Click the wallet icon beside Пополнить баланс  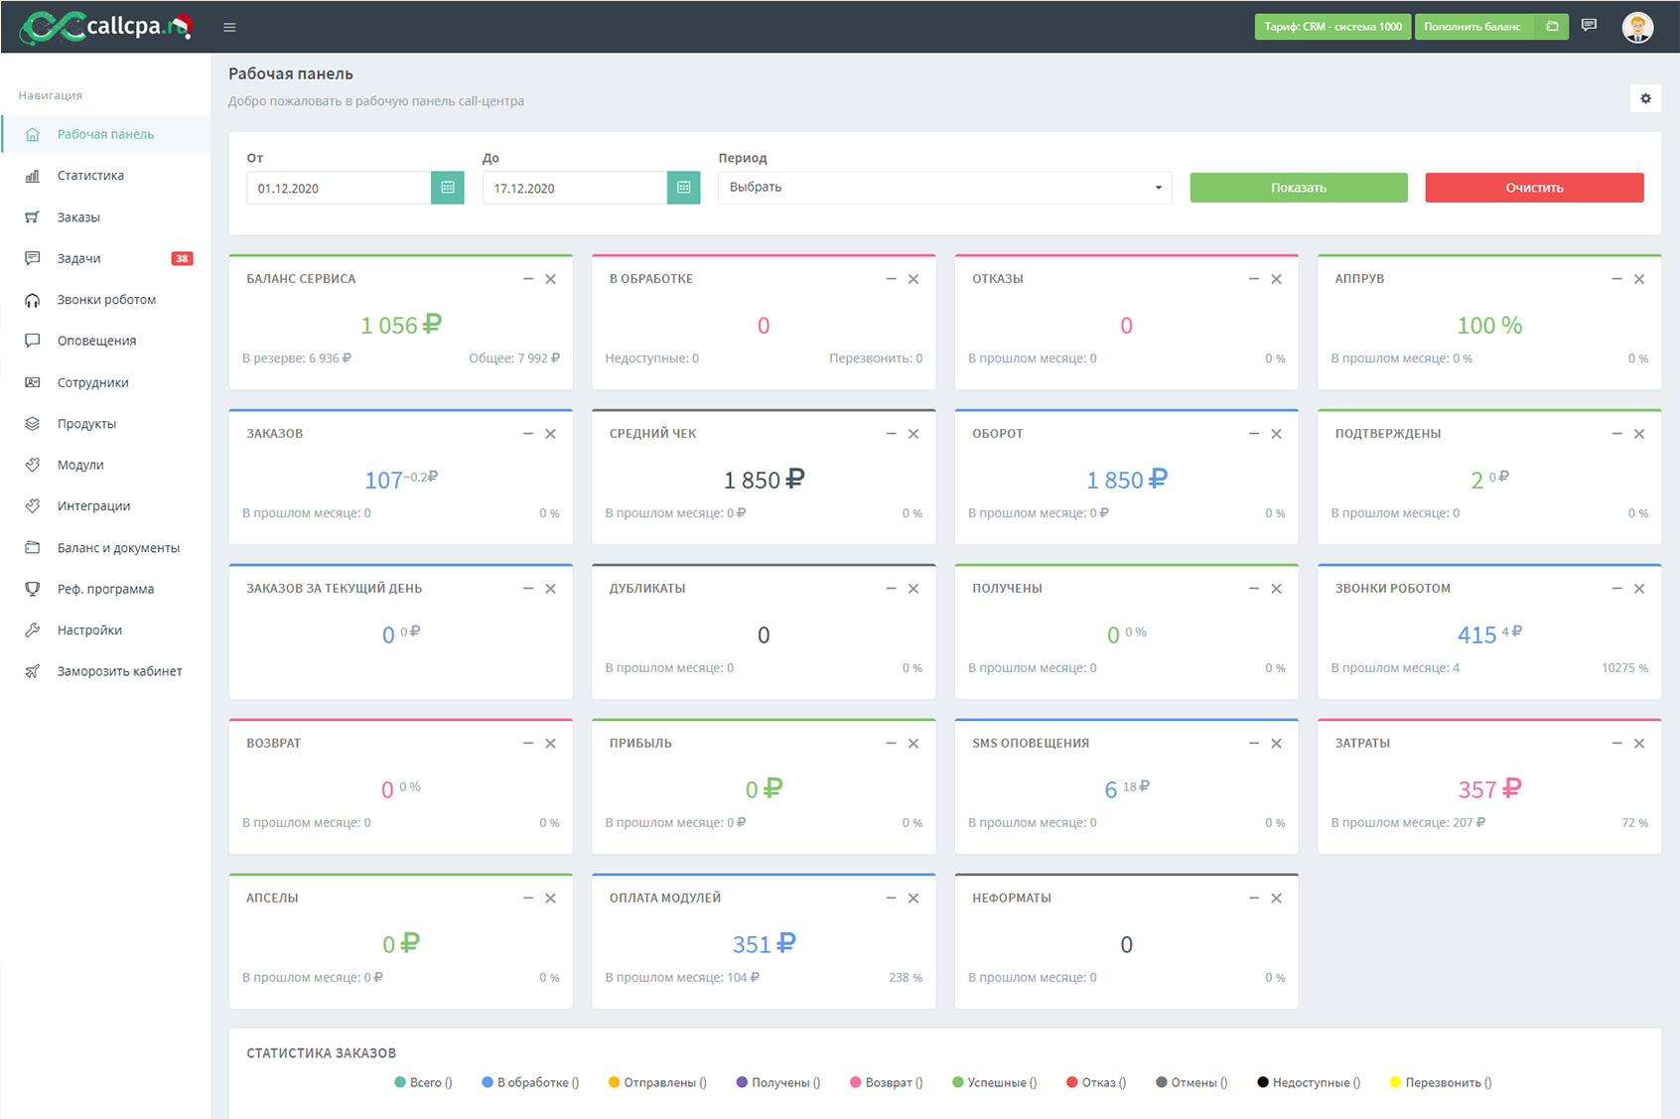point(1552,27)
